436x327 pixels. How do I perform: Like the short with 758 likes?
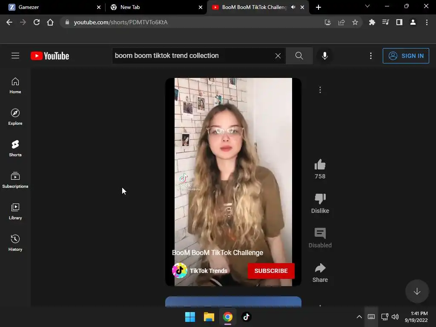[320, 165]
